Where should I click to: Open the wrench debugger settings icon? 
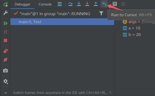click(x=5, y=13)
